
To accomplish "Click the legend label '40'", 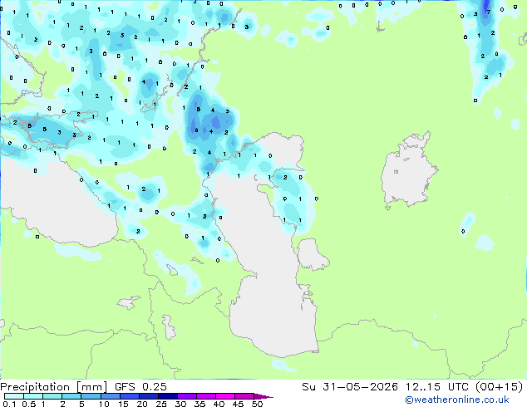I will click(x=219, y=404).
